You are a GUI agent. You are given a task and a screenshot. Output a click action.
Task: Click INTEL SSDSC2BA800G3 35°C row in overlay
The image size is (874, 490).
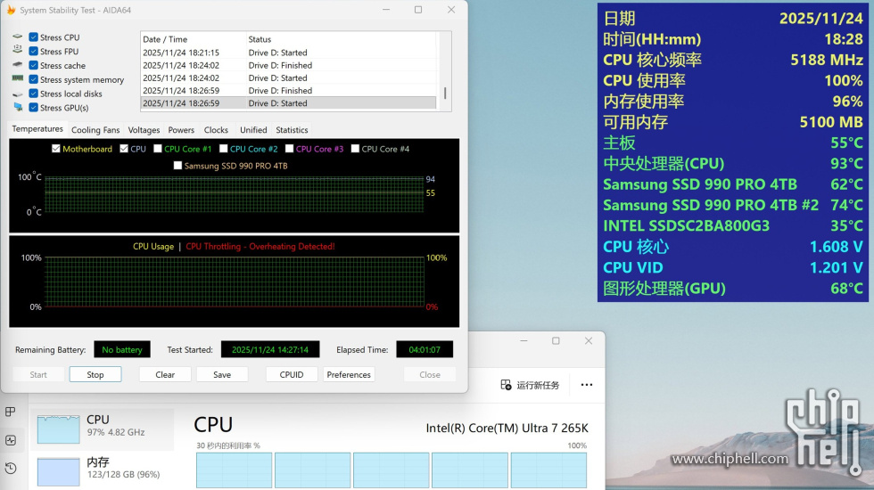click(x=733, y=225)
